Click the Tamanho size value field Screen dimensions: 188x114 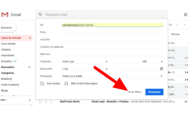tap(125, 61)
